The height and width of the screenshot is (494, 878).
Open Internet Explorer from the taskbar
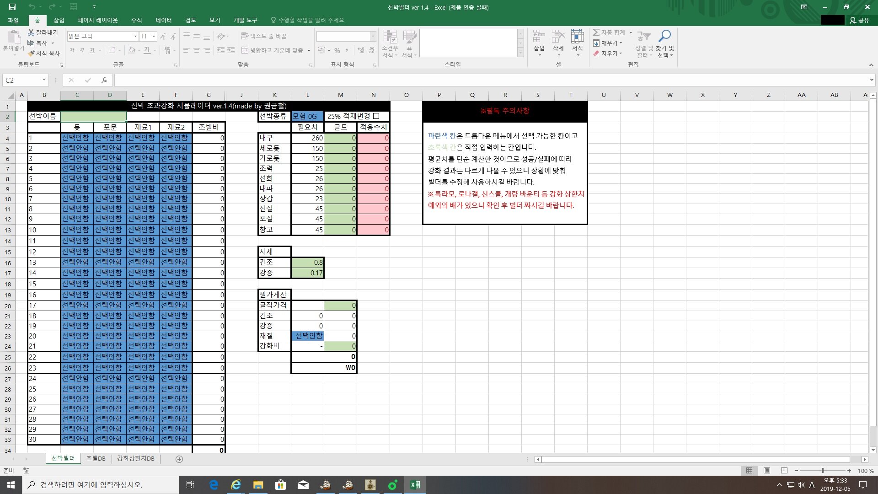click(x=236, y=485)
